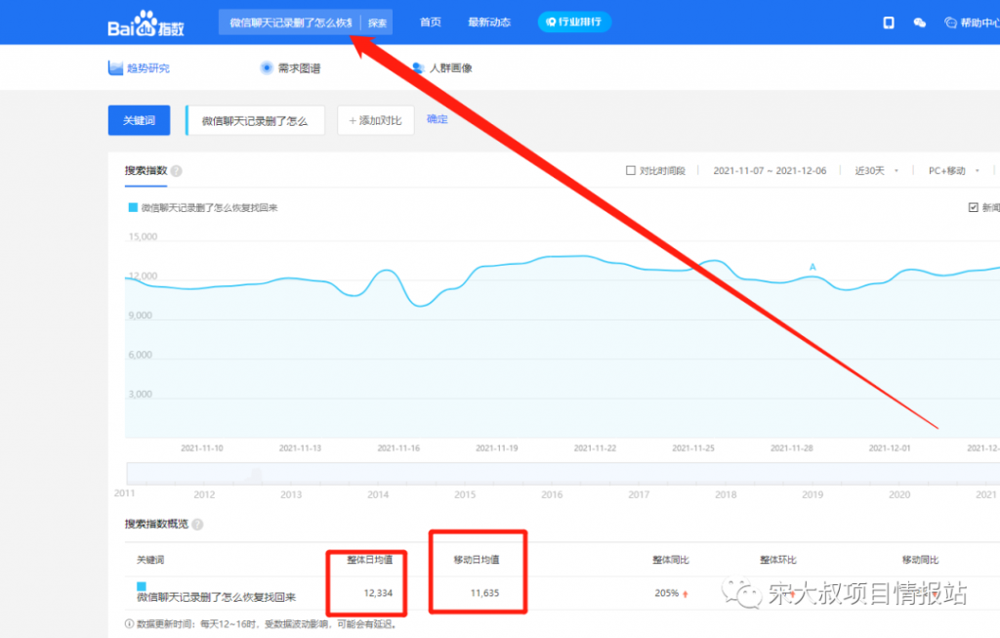Click the Baidu 指数 logo
The width and height of the screenshot is (1000, 638).
tap(146, 23)
